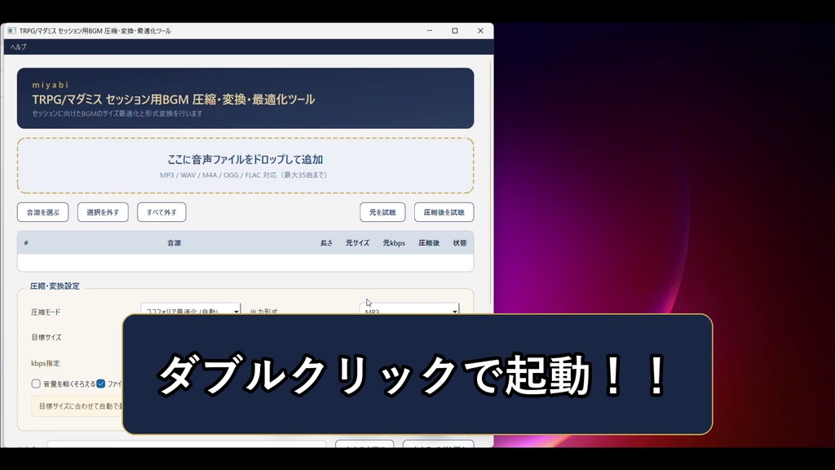835x470 pixels.
Task: Expand the 圧縮モード dropdown
Action: (x=191, y=309)
